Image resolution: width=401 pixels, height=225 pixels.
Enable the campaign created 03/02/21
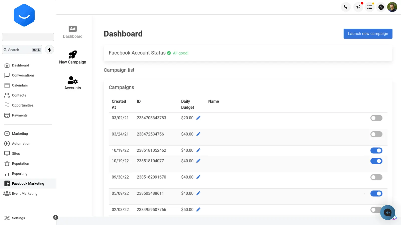(376, 118)
